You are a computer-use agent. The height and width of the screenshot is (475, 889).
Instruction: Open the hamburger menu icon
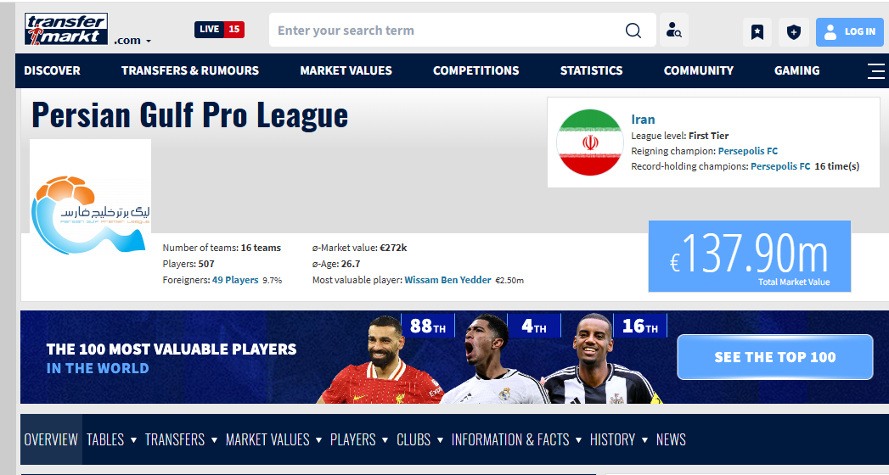(875, 71)
